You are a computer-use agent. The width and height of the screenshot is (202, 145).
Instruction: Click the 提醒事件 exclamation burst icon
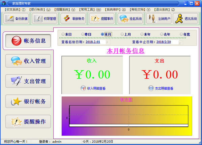[x=95, y=19]
